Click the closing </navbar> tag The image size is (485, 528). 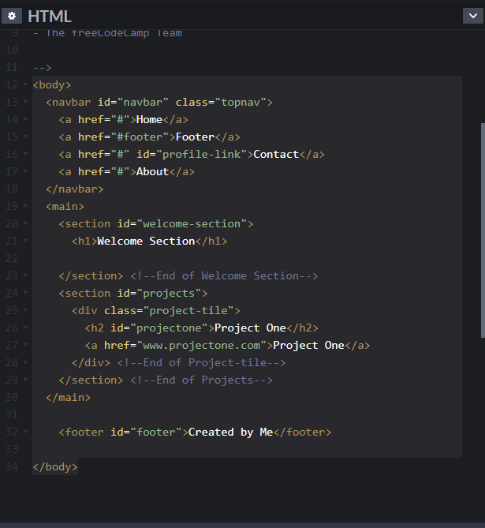(75, 189)
